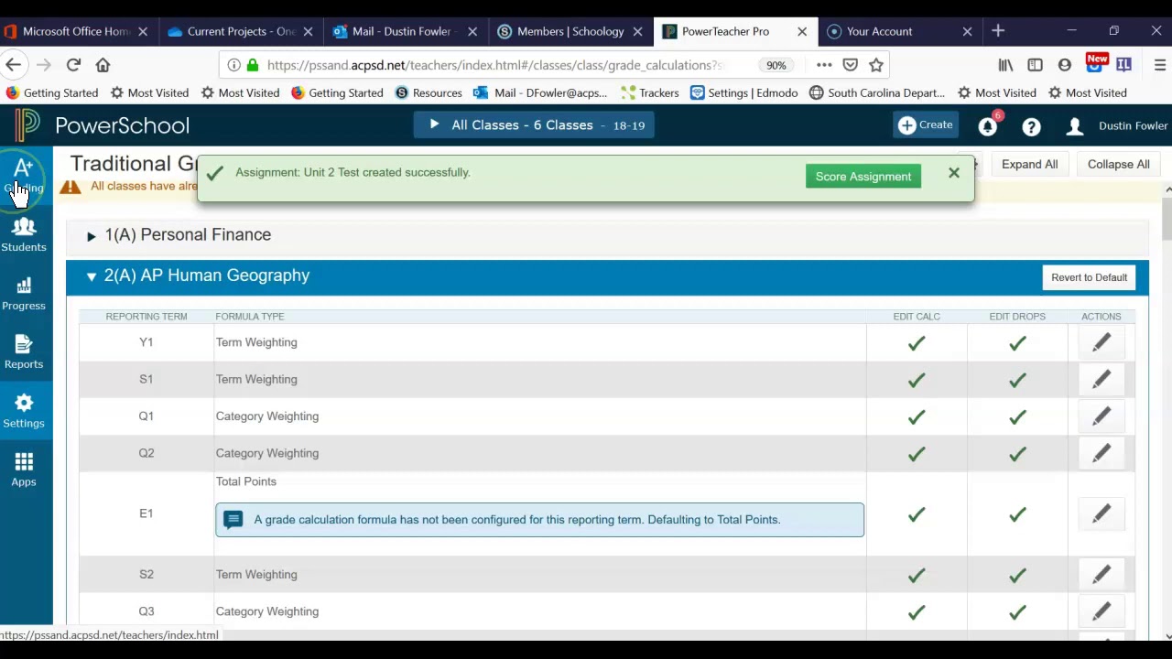Edit the Q1 Category Weighting row pencil
Viewport: 1172px width, 659px height.
(1101, 416)
